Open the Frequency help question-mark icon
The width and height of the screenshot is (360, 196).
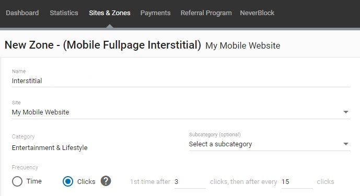point(106,181)
